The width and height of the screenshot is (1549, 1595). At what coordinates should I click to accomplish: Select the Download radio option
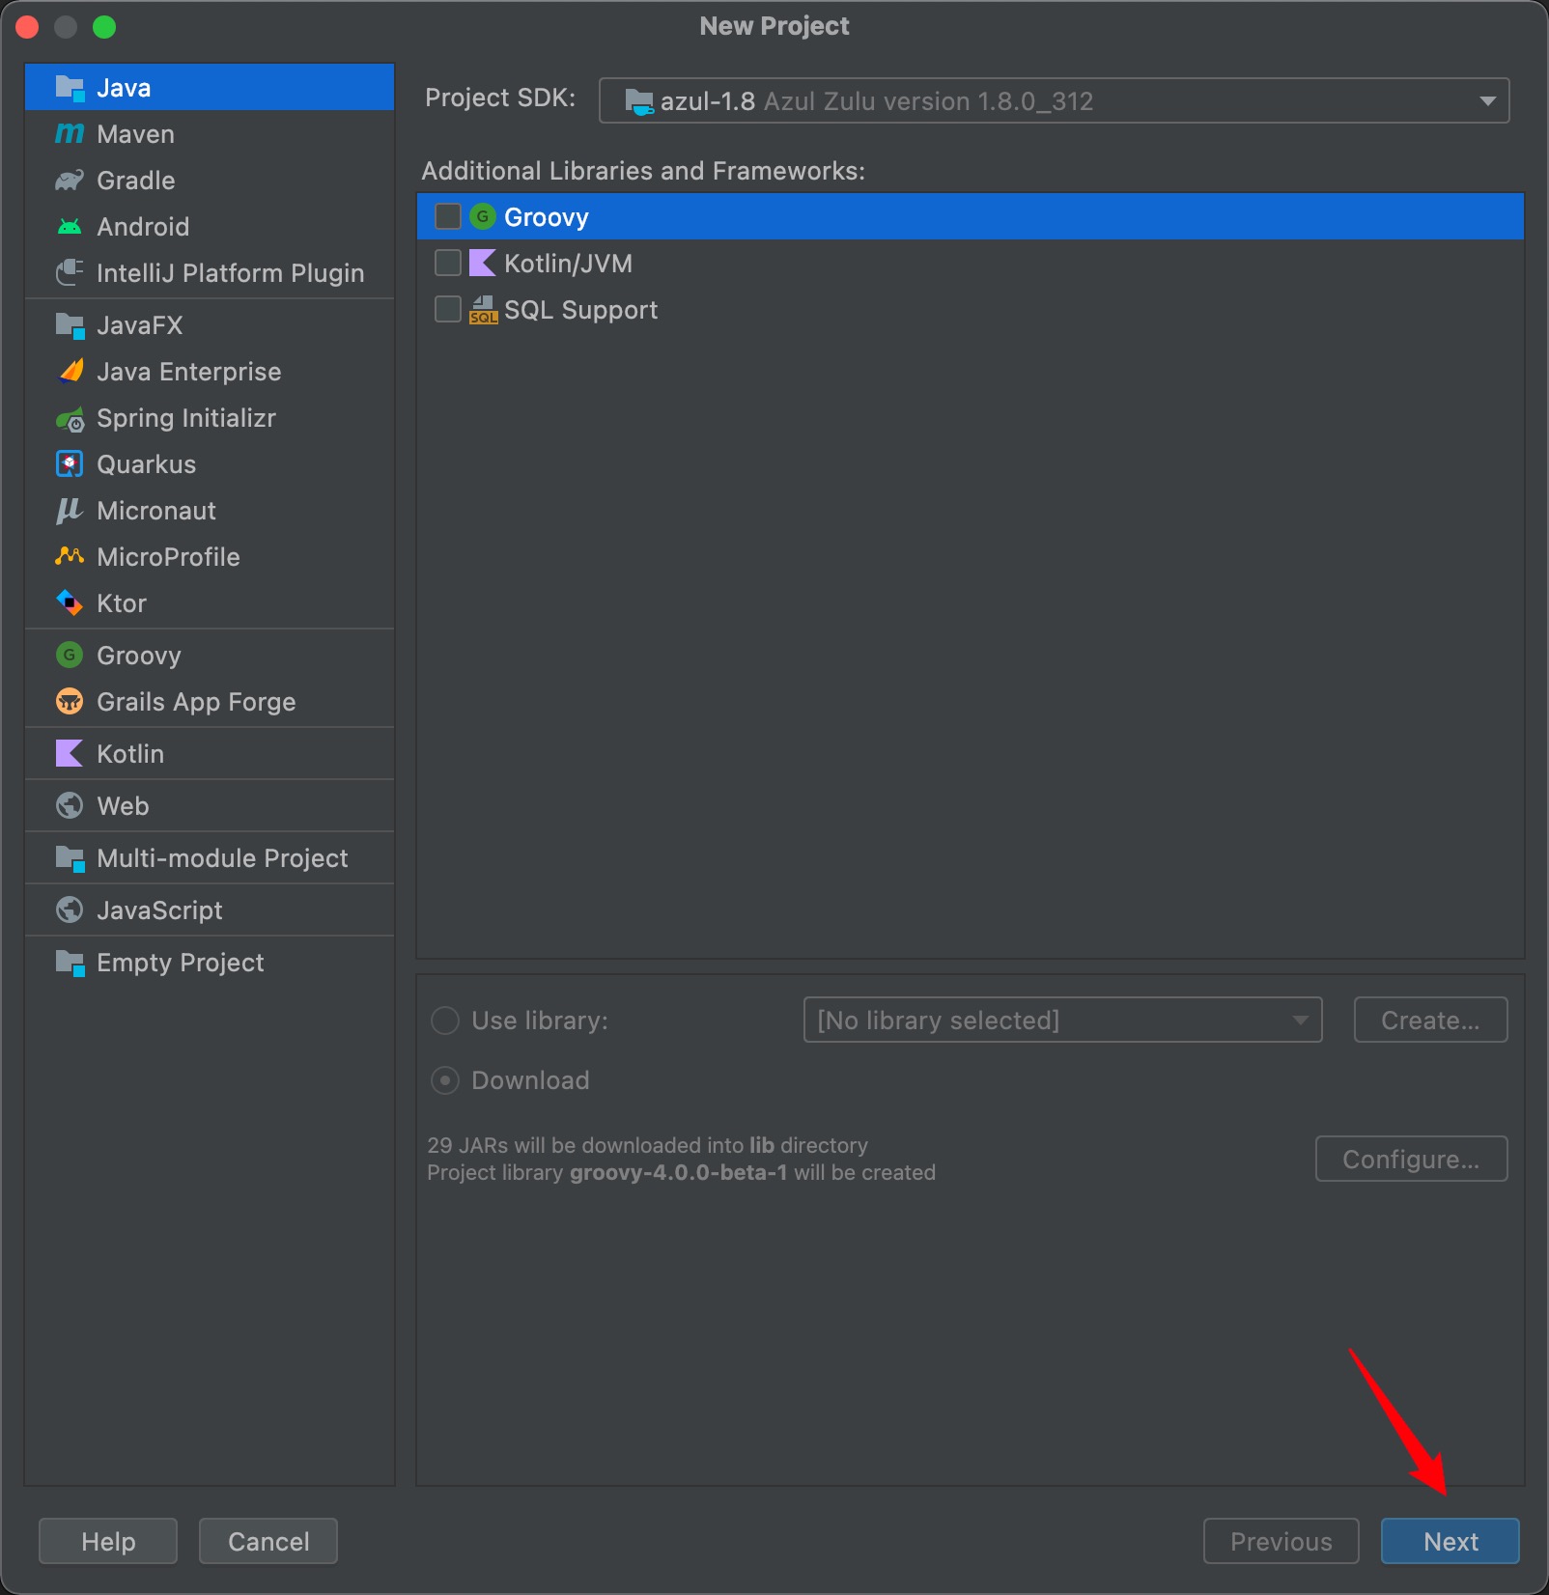(x=445, y=1080)
